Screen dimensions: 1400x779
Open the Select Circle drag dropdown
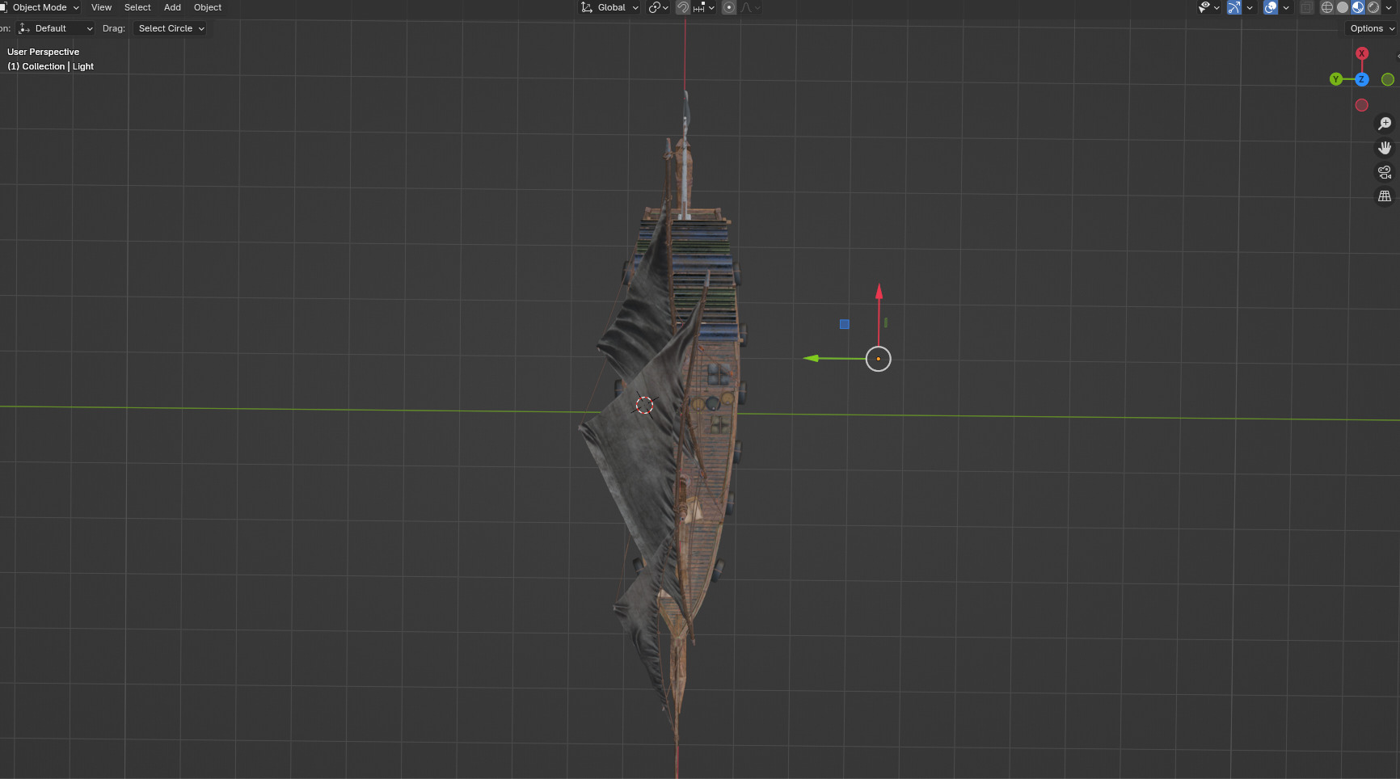tap(171, 28)
